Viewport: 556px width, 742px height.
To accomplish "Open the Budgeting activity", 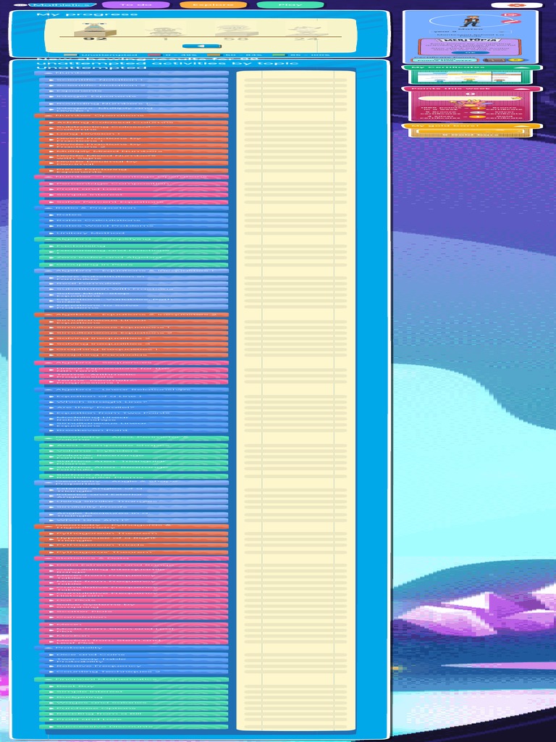I will (134, 697).
